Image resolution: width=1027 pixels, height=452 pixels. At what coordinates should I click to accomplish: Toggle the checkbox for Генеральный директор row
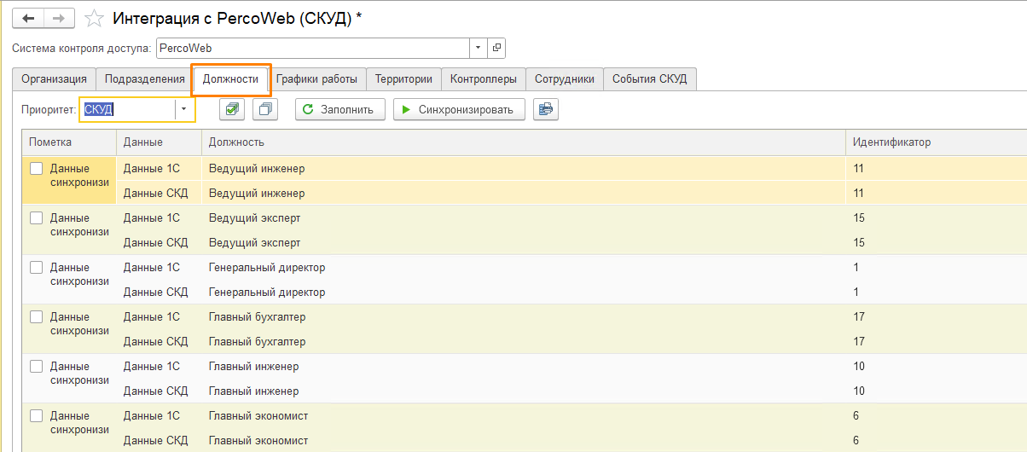(37, 268)
